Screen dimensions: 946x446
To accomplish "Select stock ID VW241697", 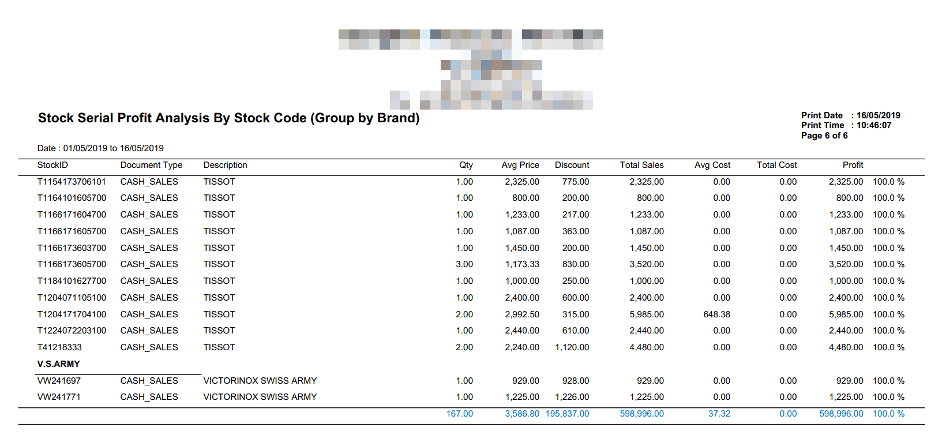I will [59, 381].
